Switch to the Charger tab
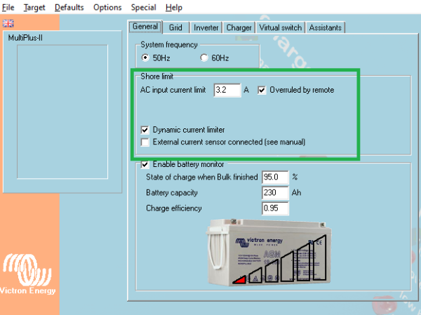 [x=239, y=27]
